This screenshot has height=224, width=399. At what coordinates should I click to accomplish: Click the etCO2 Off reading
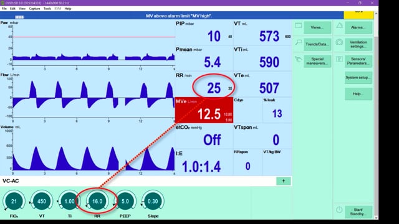212,139
